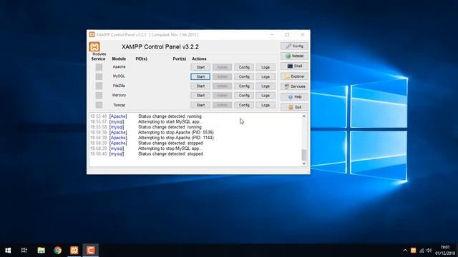Toggle the FileZilla service checkbox
Image resolution: width=458 pixels, height=257 pixels.
(x=99, y=86)
